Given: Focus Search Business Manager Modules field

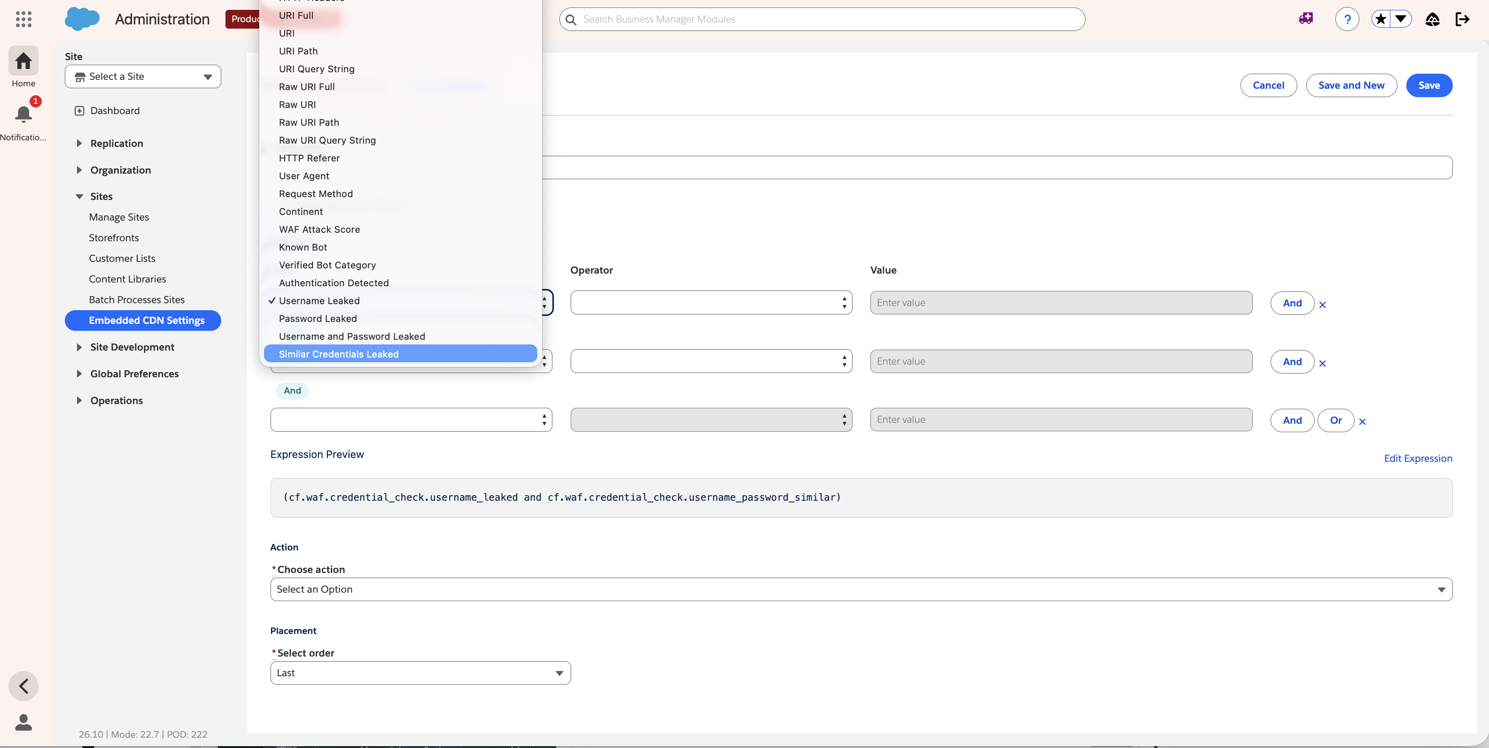Looking at the screenshot, I should pos(822,19).
